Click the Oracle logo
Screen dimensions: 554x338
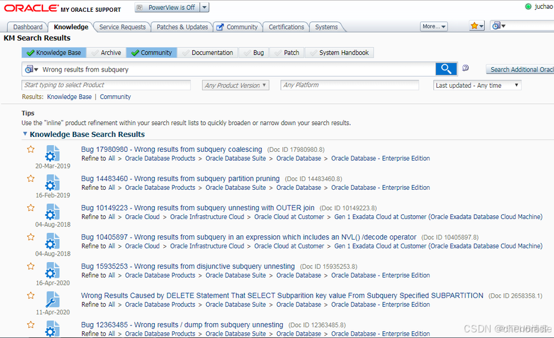(x=31, y=8)
